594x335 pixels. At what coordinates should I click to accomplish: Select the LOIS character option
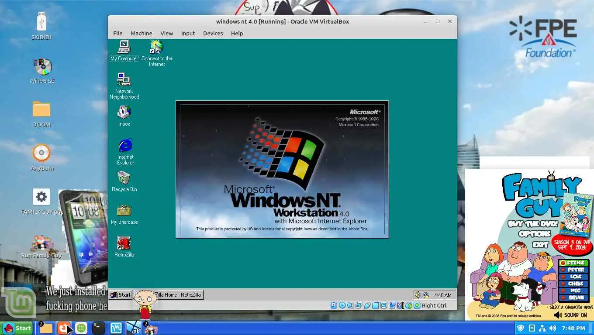tap(574, 277)
